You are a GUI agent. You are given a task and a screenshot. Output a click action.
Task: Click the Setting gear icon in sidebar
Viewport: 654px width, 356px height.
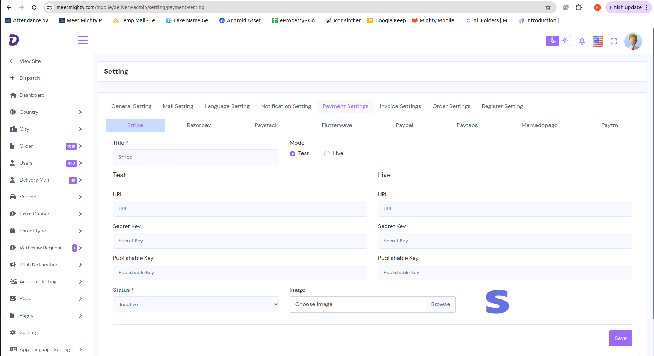(x=13, y=332)
